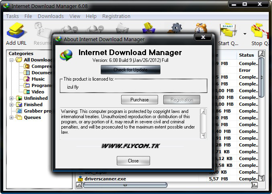
Task: Click Music category note icon
Action: coord(27,79)
